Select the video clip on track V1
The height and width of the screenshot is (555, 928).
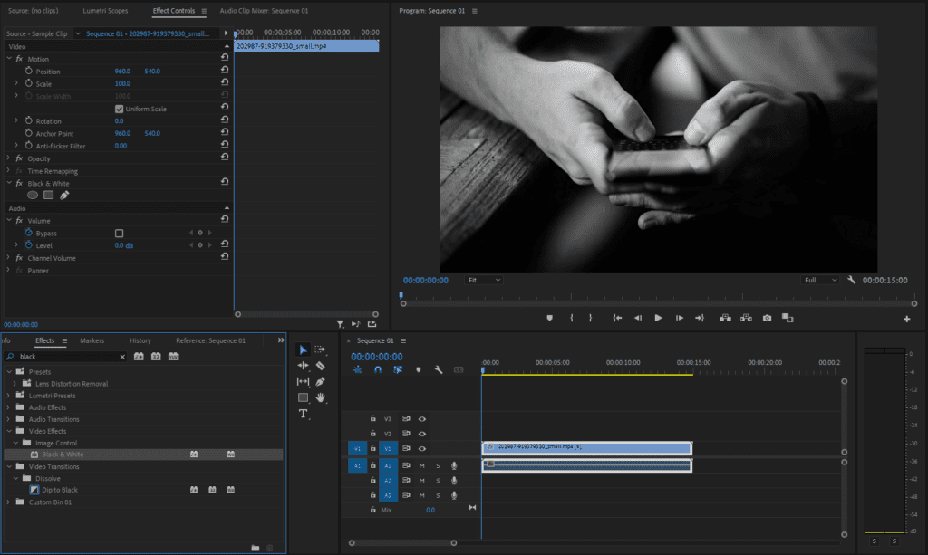pos(587,448)
